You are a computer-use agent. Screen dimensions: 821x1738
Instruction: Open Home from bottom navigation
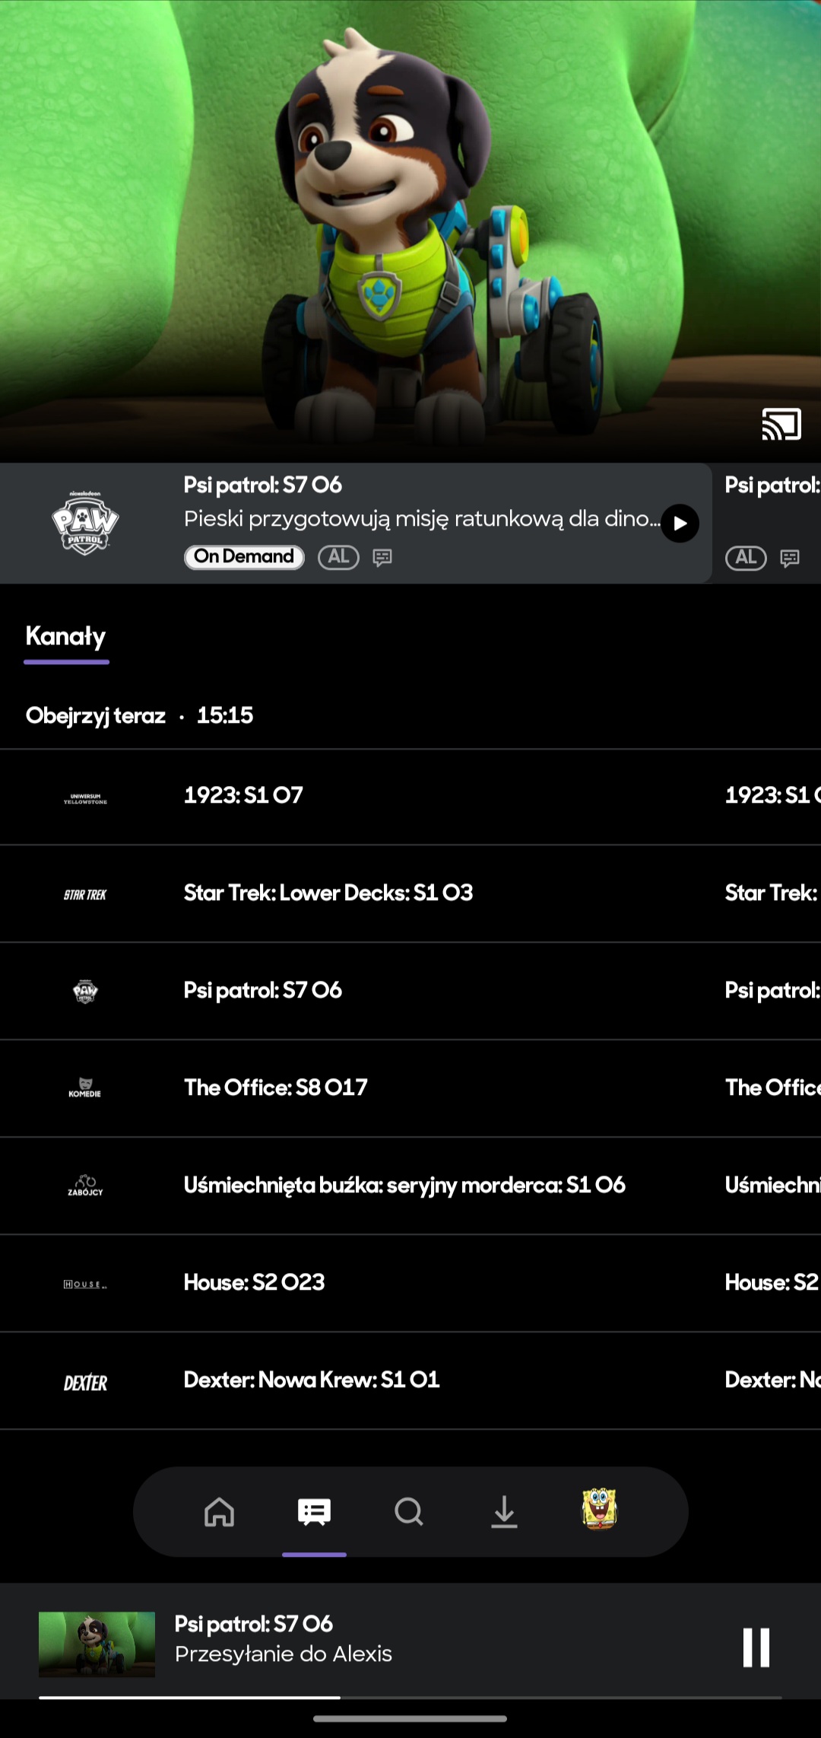(219, 1511)
